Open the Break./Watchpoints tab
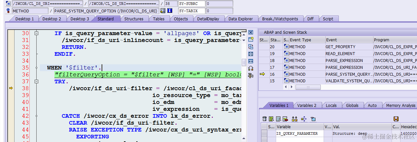Image resolution: width=417 pixels, height=142 pixels. 280,19
